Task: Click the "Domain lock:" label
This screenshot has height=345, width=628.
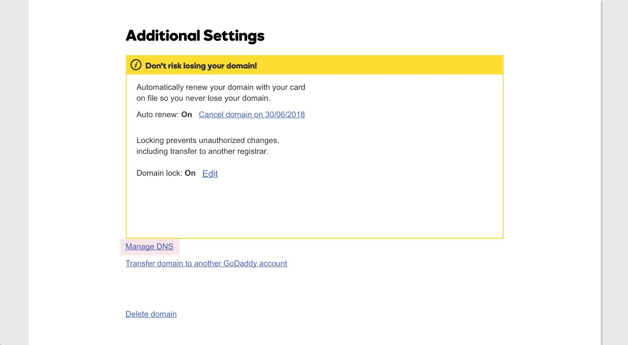Action: point(159,173)
